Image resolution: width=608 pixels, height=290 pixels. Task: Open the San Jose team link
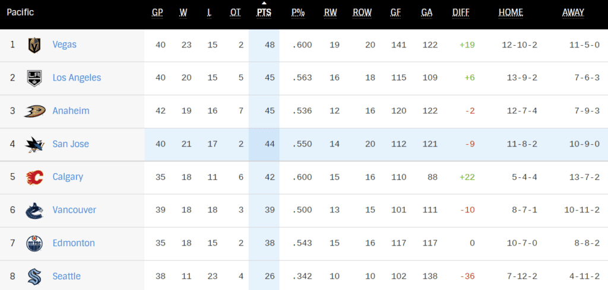(x=71, y=144)
